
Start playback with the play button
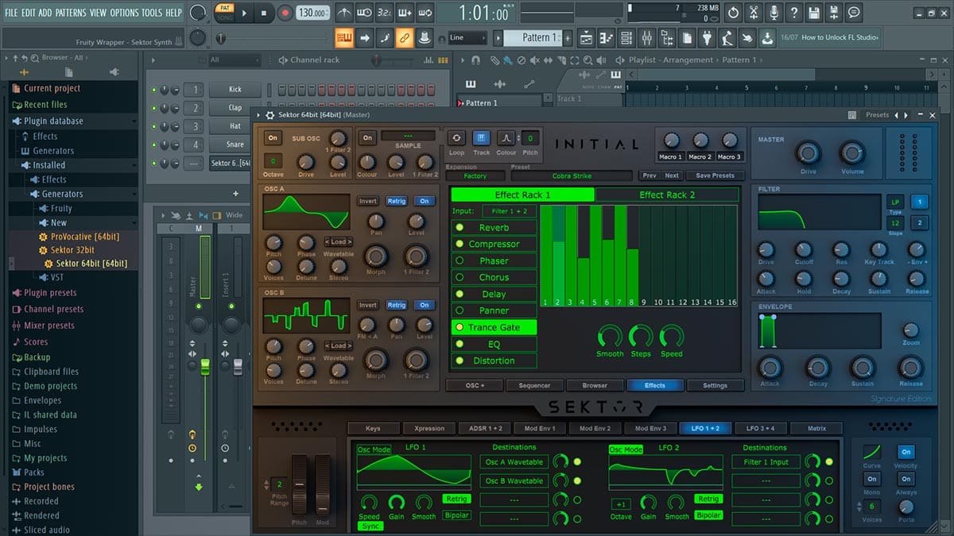244,13
